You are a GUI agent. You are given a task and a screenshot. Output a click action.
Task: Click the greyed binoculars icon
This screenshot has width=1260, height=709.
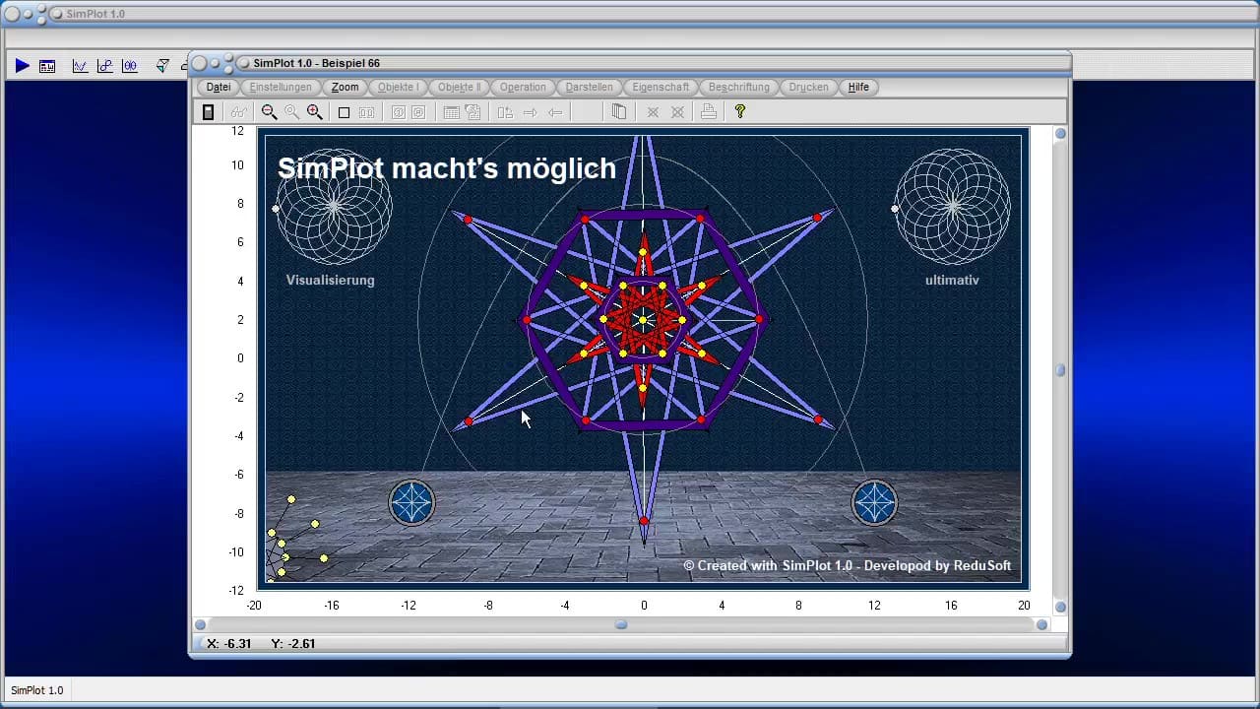238,112
